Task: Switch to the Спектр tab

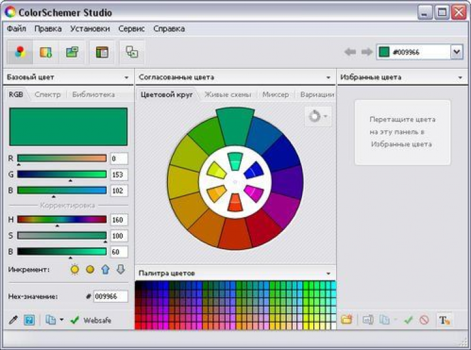Action: coord(48,95)
